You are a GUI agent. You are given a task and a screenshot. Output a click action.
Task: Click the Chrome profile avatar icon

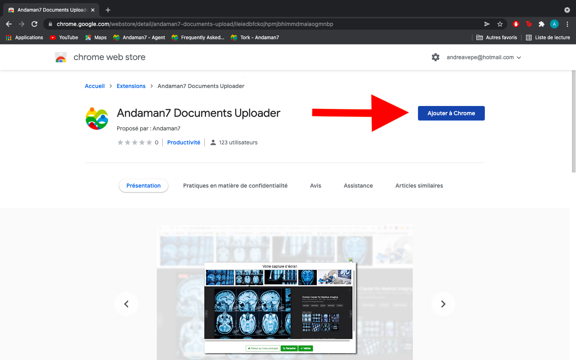pyautogui.click(x=554, y=24)
